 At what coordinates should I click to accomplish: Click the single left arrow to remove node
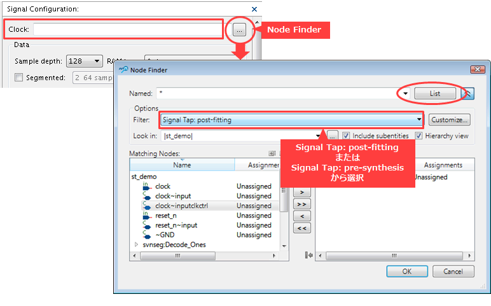[x=302, y=216]
